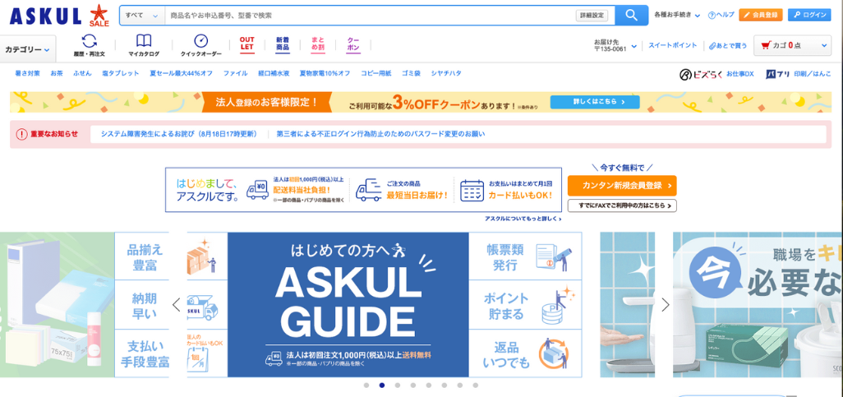Click カンタン新規会員登録 button
843x397 pixels.
click(621, 186)
